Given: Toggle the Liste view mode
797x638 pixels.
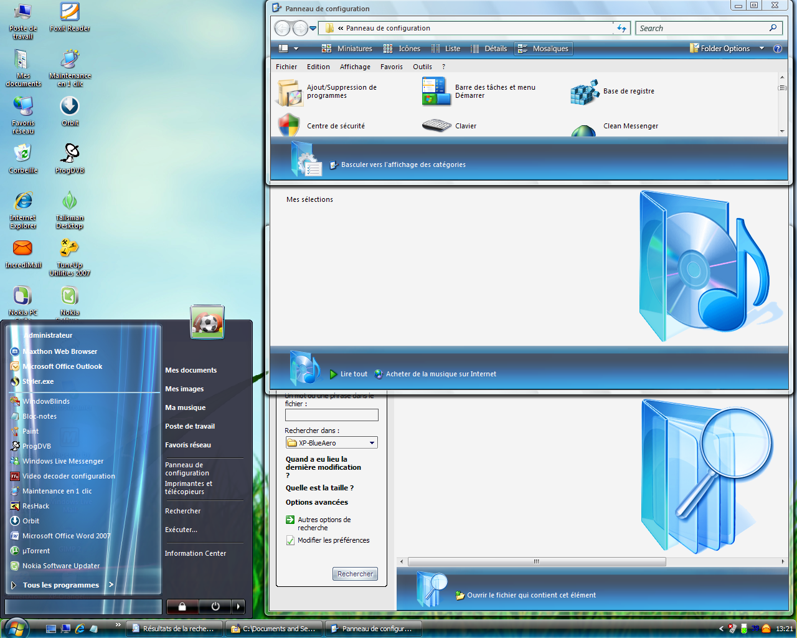Looking at the screenshot, I should [x=446, y=48].
